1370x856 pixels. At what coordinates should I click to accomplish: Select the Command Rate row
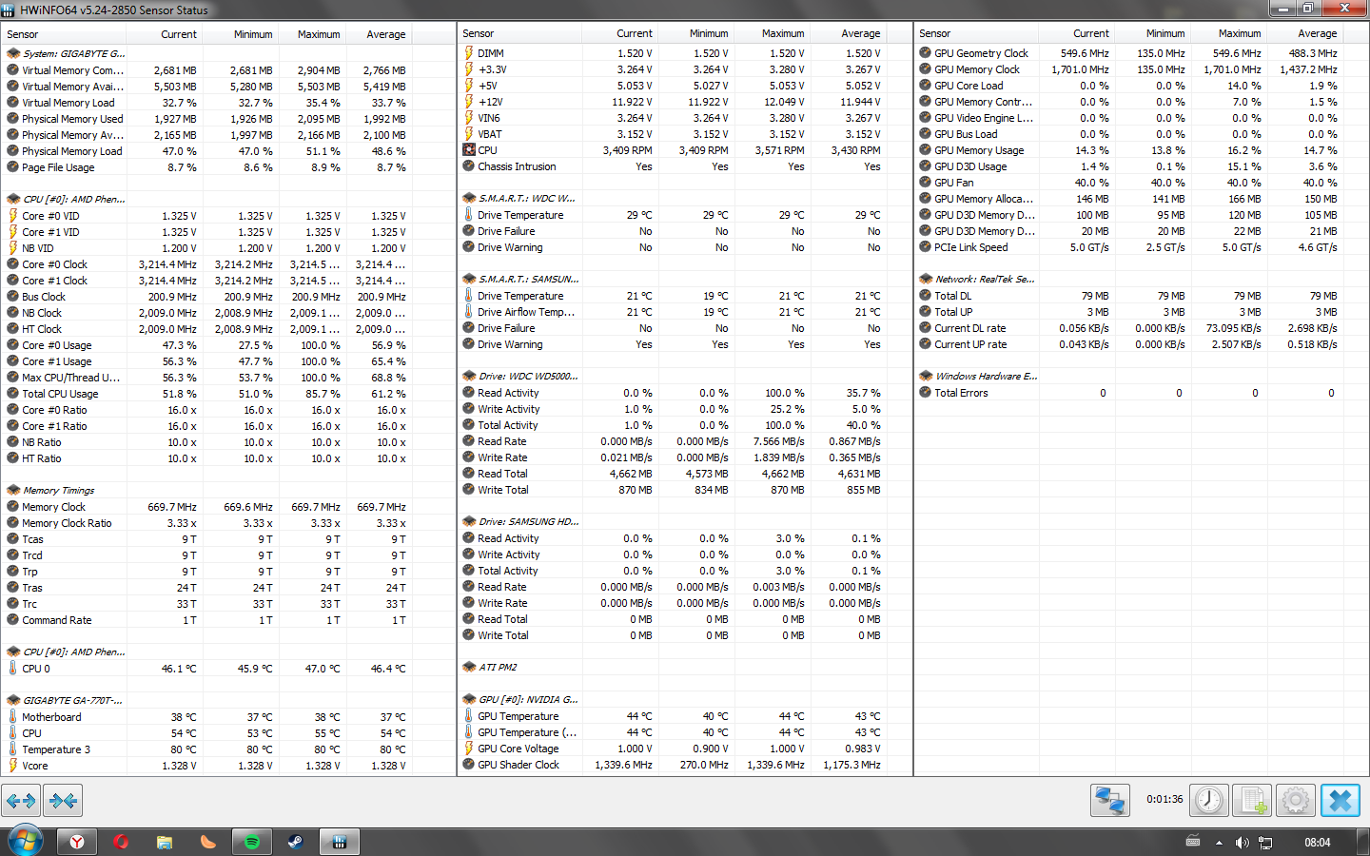tap(228, 620)
